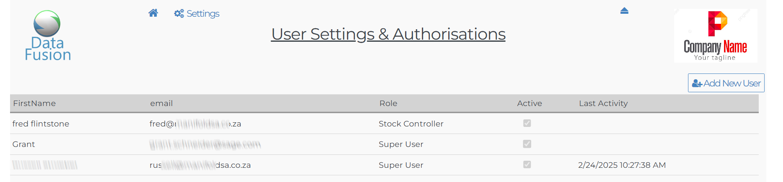This screenshot has width=783, height=182.
Task: Toggle Active checkbox for Grant
Action: [527, 144]
